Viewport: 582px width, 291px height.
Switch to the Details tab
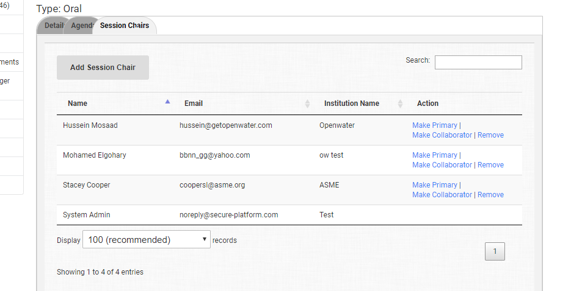click(x=53, y=26)
